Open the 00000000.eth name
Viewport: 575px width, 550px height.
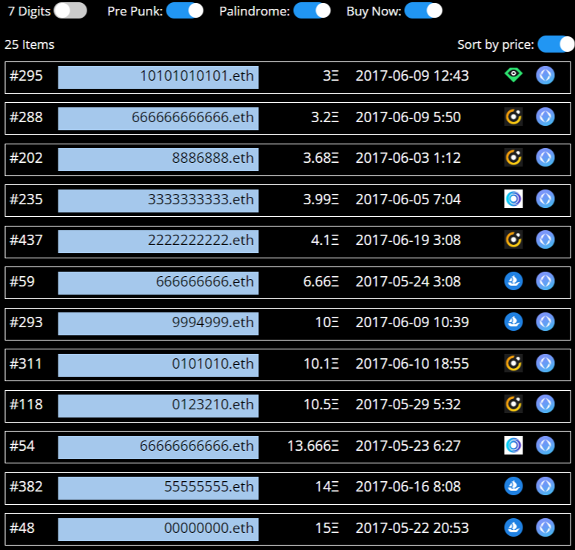coord(158,530)
